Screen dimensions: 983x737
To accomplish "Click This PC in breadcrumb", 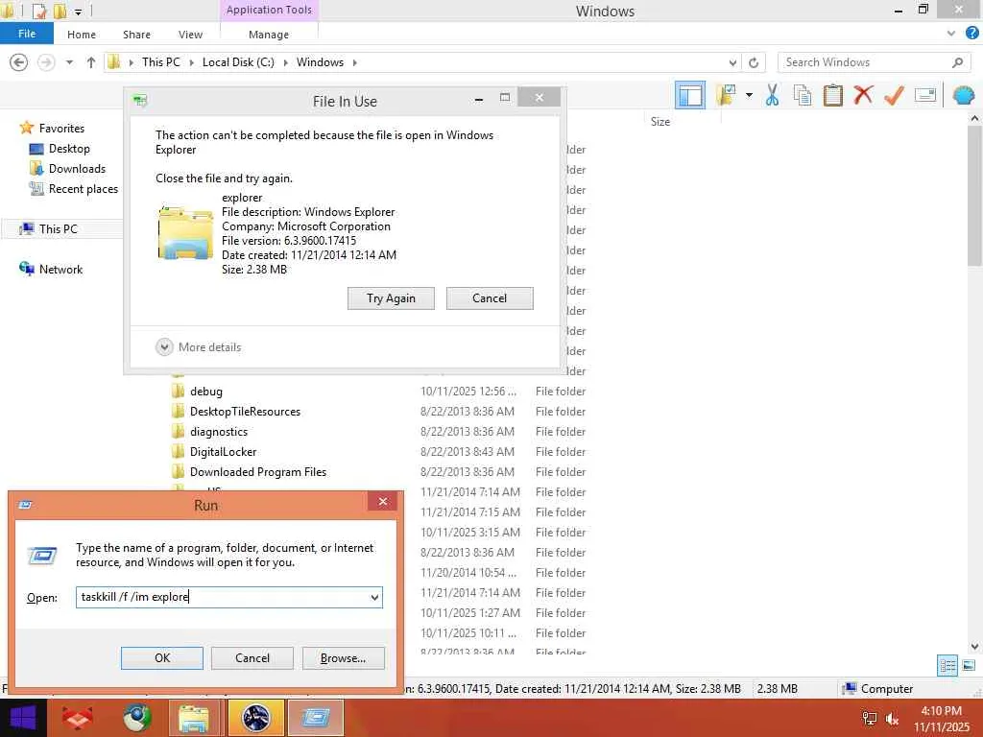I will [160, 62].
